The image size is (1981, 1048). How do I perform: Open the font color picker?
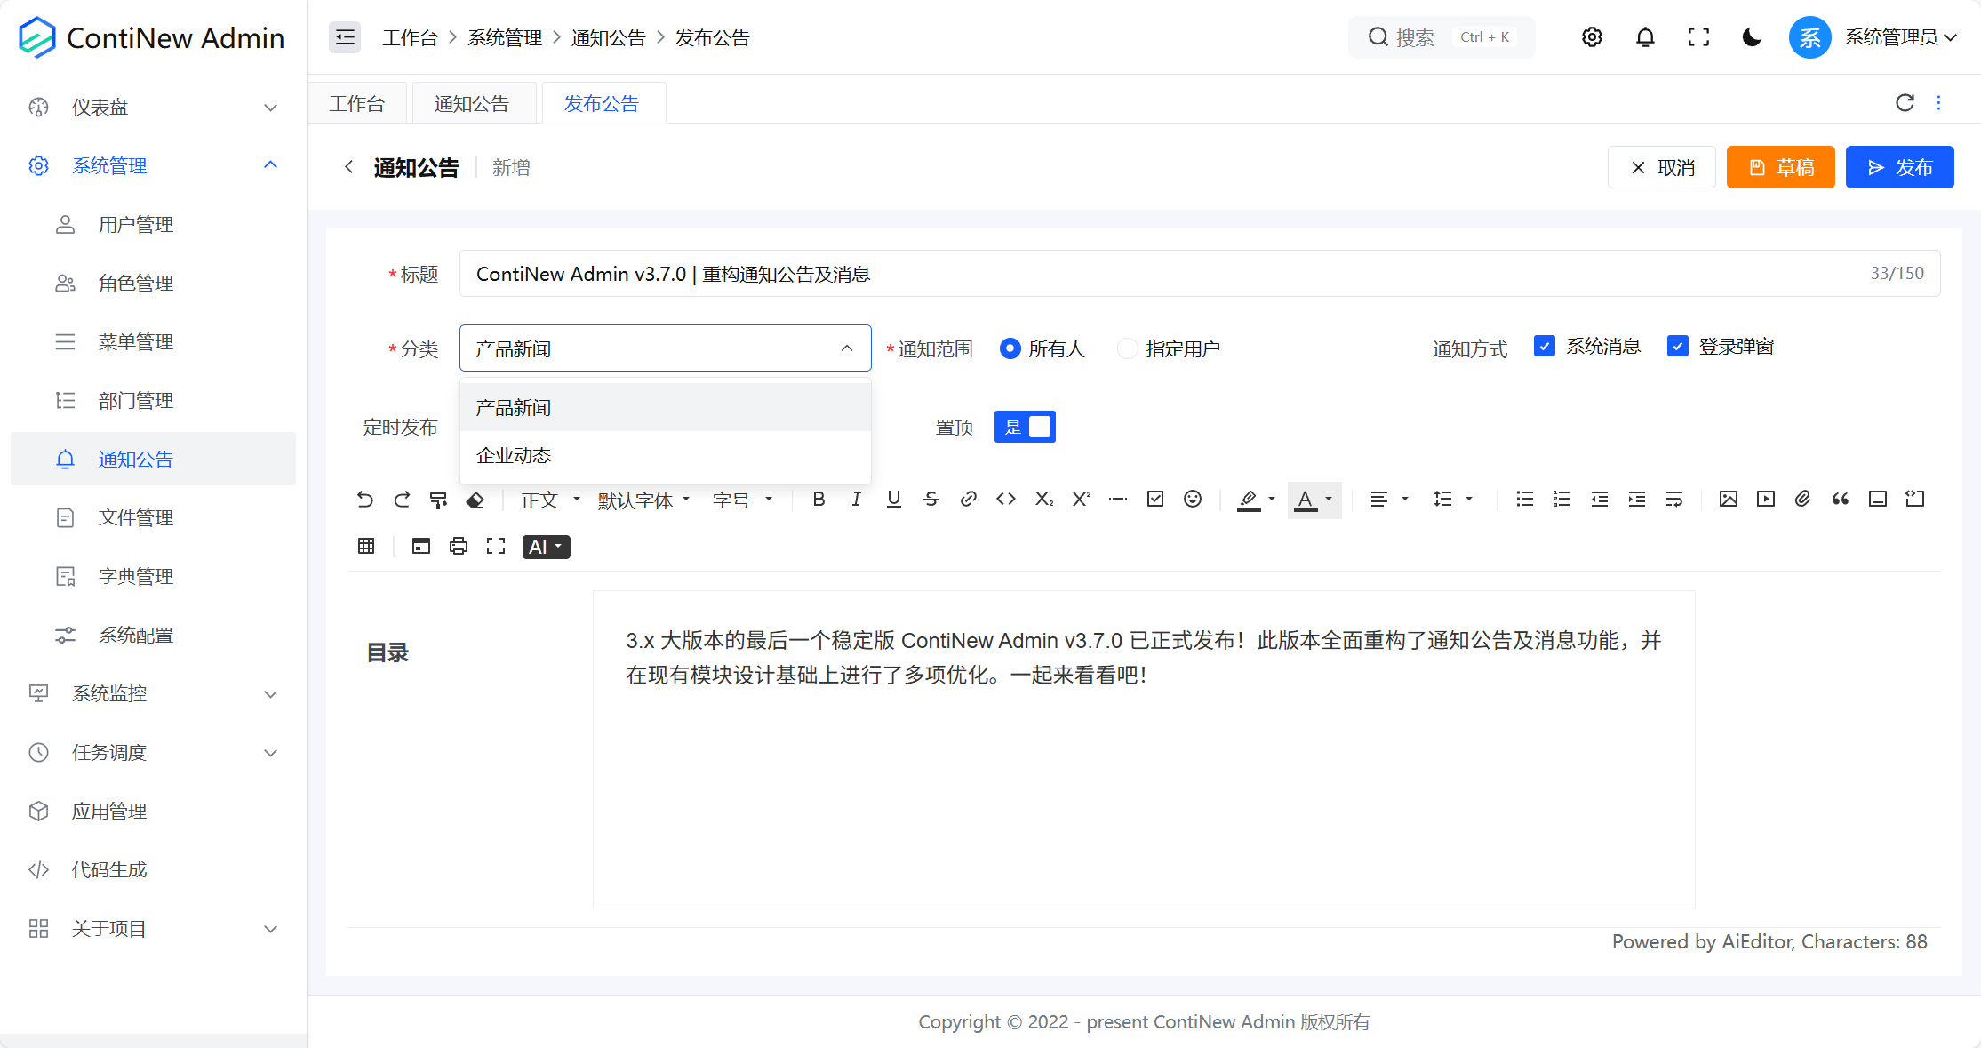(x=1314, y=500)
